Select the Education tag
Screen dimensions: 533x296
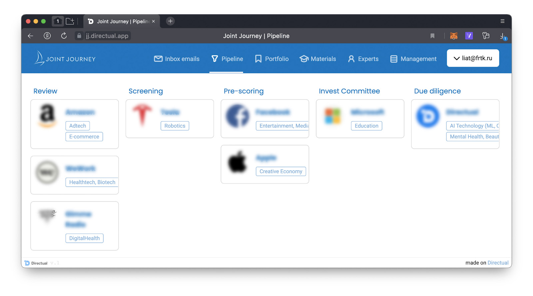pos(366,126)
